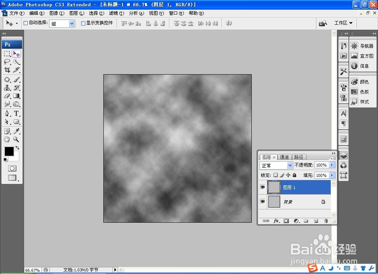378x274 pixels.
Task: Open the 滤镜(T) menu
Action: pyautogui.click(x=117, y=13)
